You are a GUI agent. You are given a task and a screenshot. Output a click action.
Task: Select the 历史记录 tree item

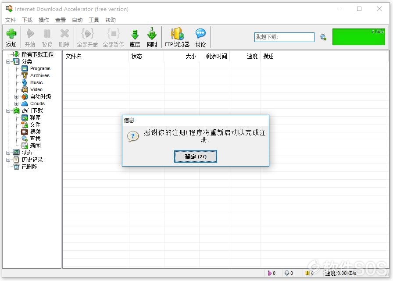click(32, 160)
